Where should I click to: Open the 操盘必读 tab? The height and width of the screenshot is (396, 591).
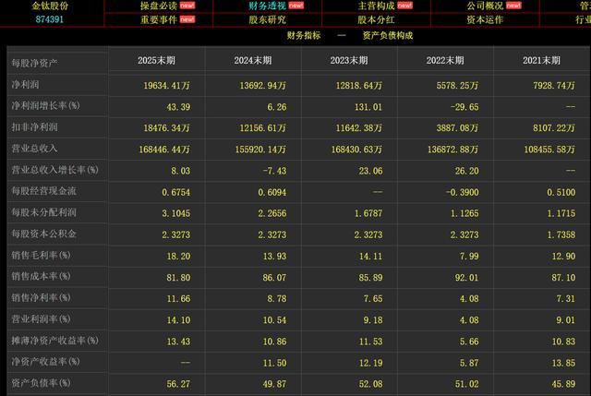158,6
